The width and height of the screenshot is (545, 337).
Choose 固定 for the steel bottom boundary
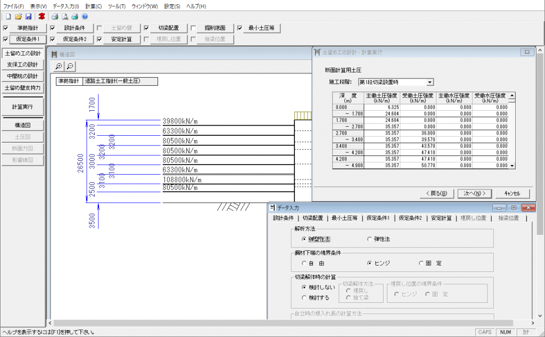(422, 263)
